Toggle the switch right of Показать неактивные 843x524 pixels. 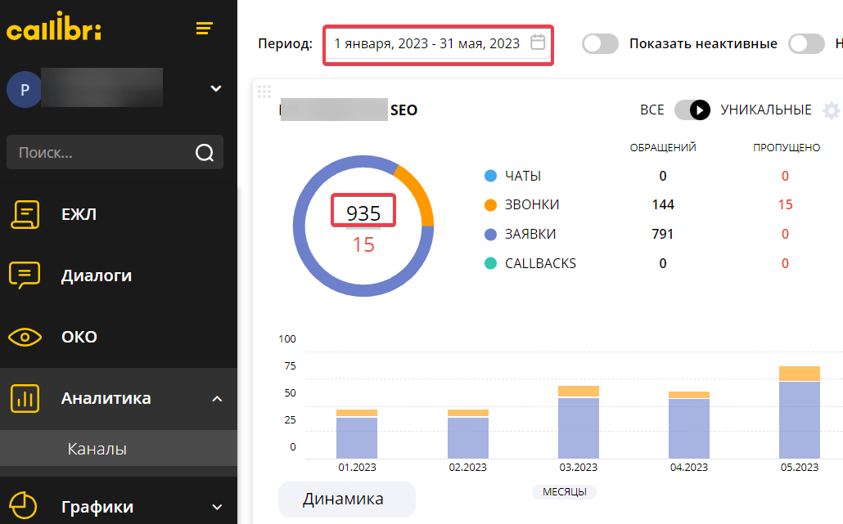[x=806, y=44]
